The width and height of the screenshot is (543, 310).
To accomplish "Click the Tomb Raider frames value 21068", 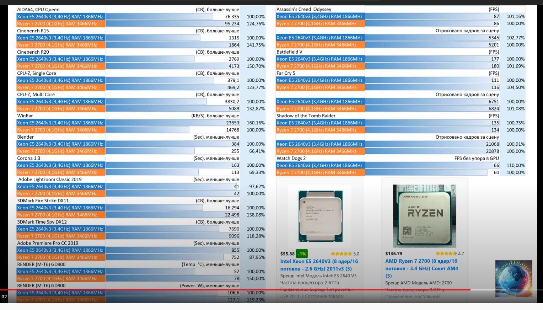I will tap(493, 144).
